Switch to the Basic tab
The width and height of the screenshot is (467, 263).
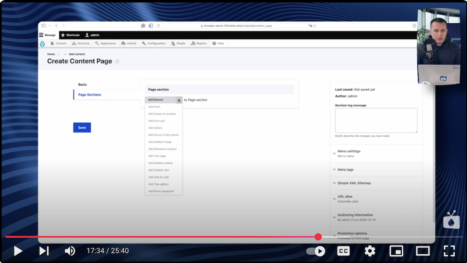click(83, 84)
